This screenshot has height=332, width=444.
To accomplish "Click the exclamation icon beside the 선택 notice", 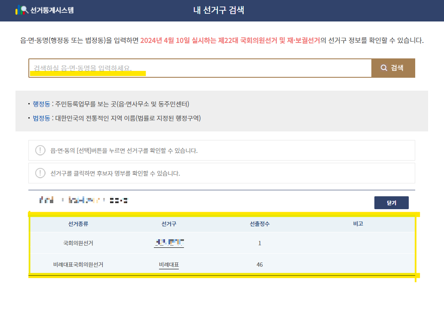I will [40, 150].
